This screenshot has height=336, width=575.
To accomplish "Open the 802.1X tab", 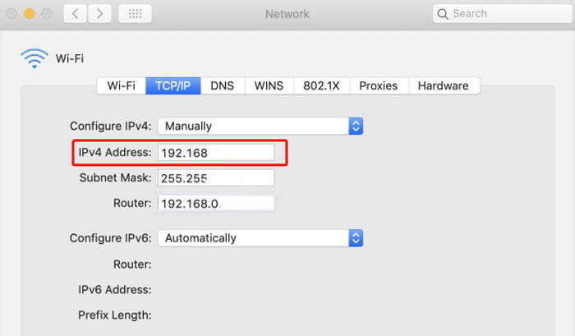I will [x=321, y=85].
